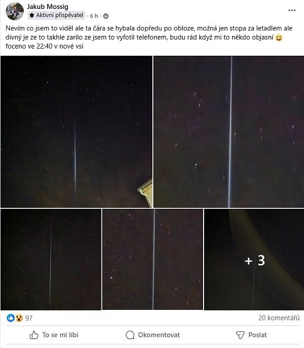
Task: Click the wow reaction emoji icon
Action: coord(19,318)
